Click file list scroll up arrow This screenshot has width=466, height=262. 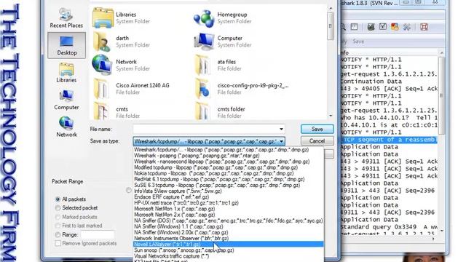(331, 8)
